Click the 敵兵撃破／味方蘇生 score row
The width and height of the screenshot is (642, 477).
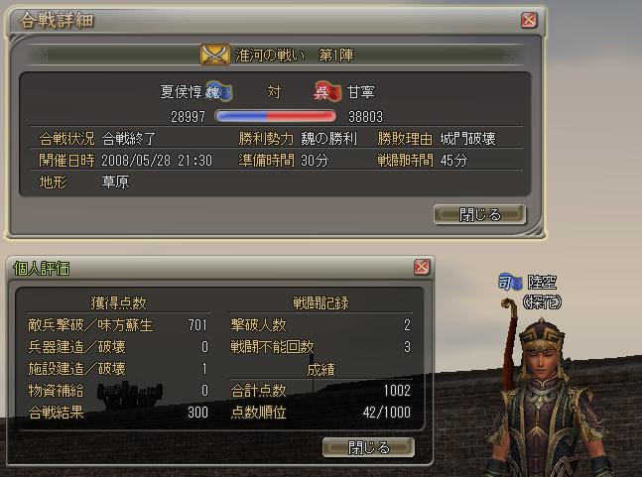pos(118,325)
